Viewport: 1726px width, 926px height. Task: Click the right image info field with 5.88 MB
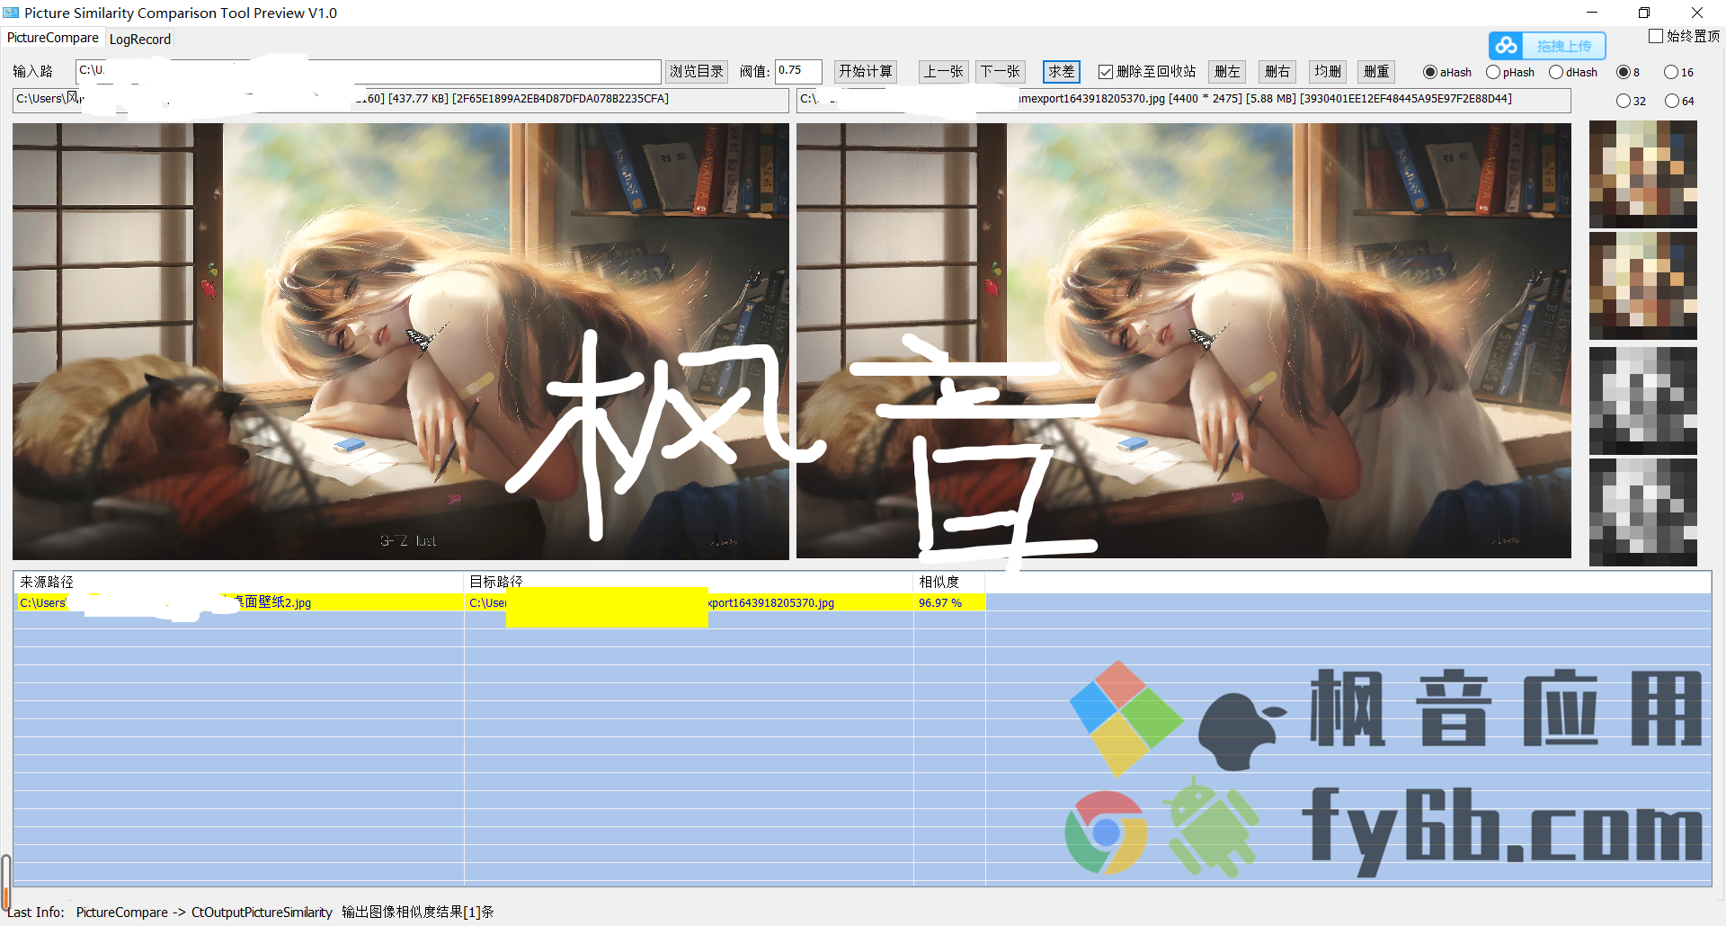[x=1183, y=100]
